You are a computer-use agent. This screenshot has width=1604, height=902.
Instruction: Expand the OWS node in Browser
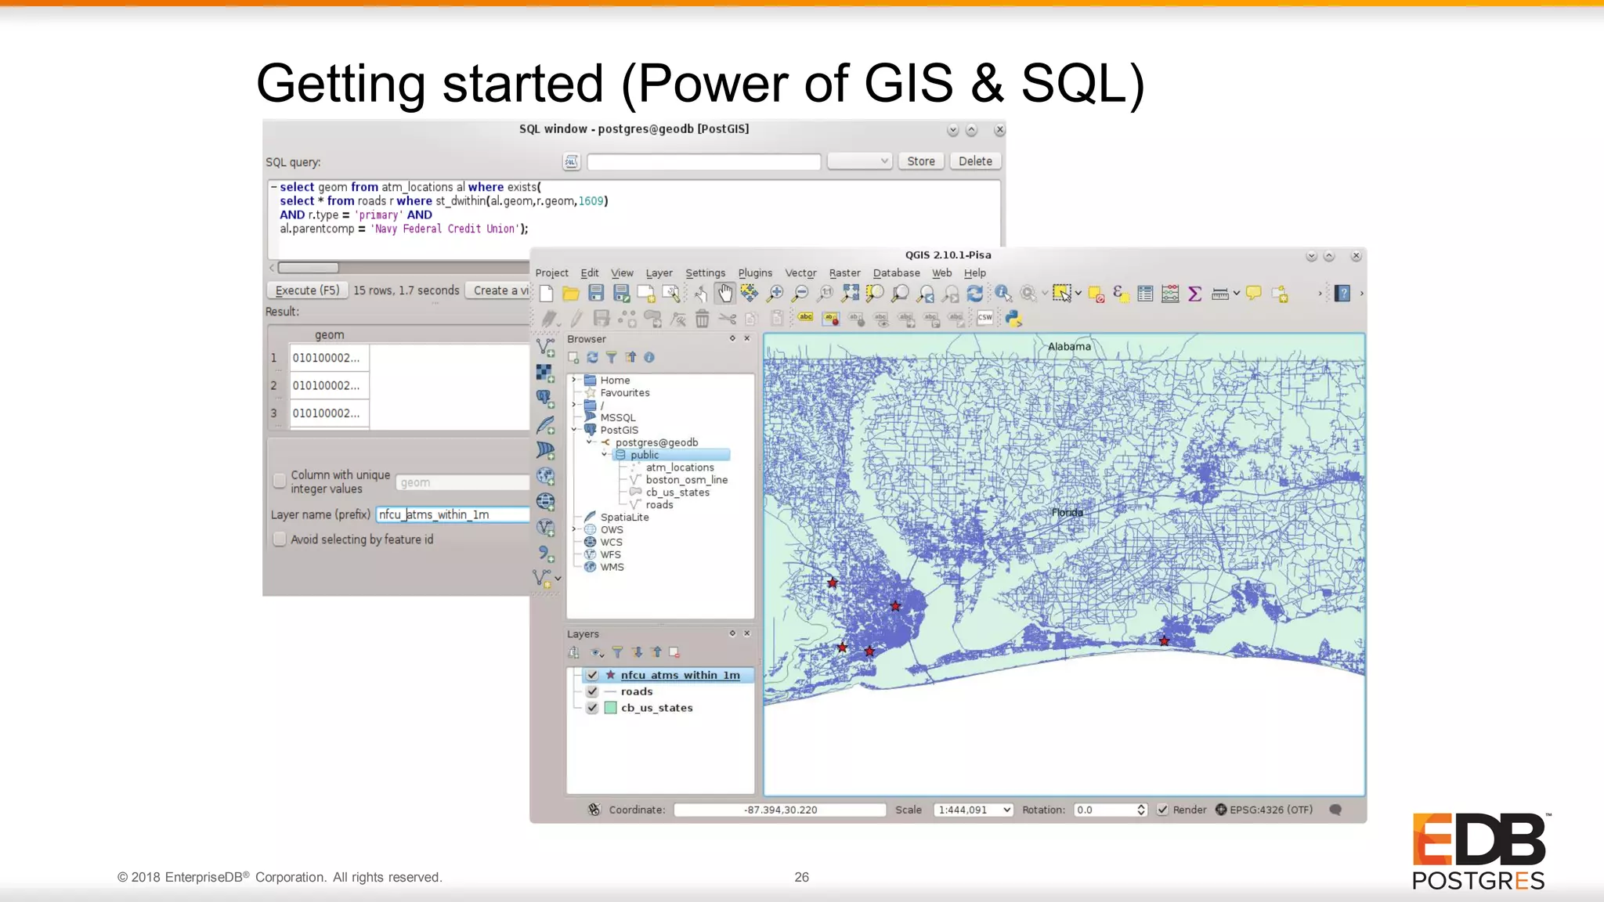click(x=575, y=529)
